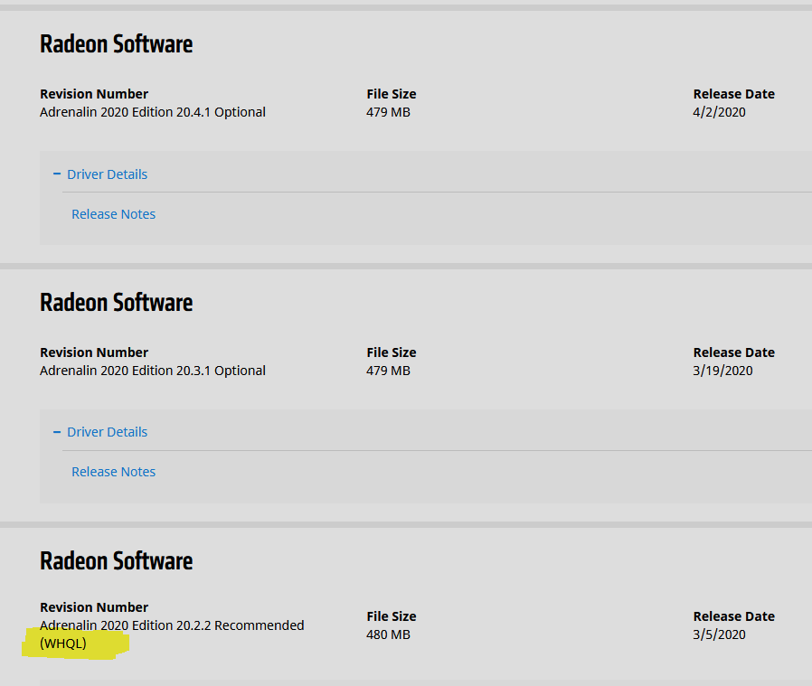Click the topmost Radeon Software heading
The image size is (812, 686).
point(116,44)
